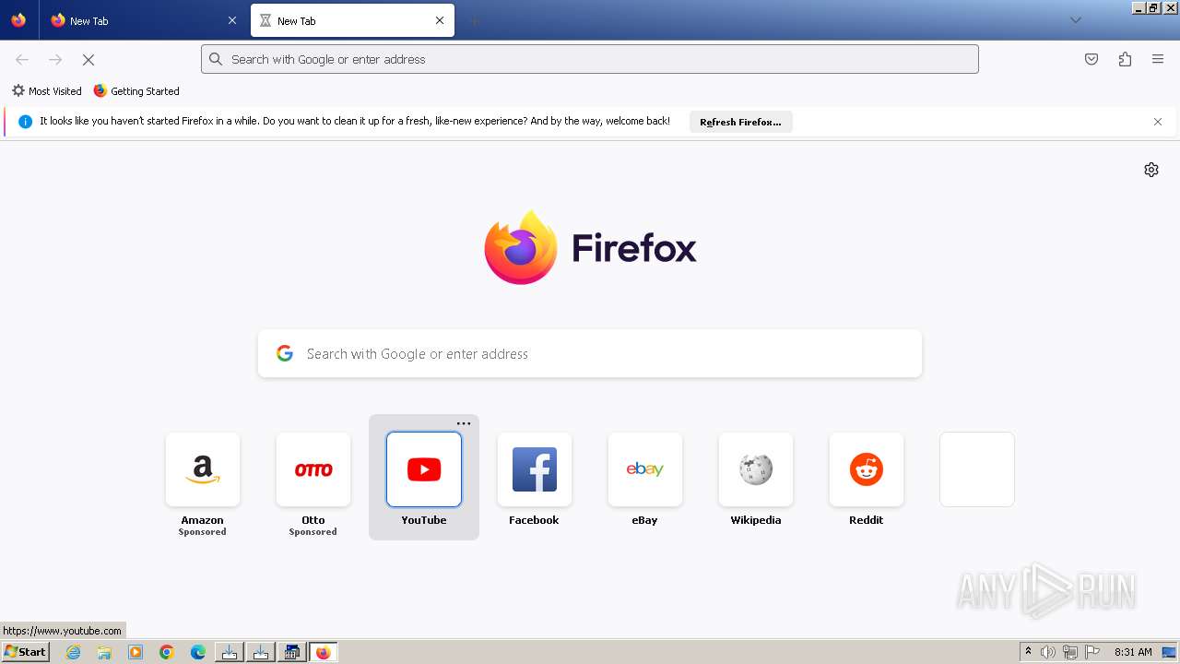Click the address bar search field
Viewport: 1180px width, 664px height.
(x=590, y=59)
